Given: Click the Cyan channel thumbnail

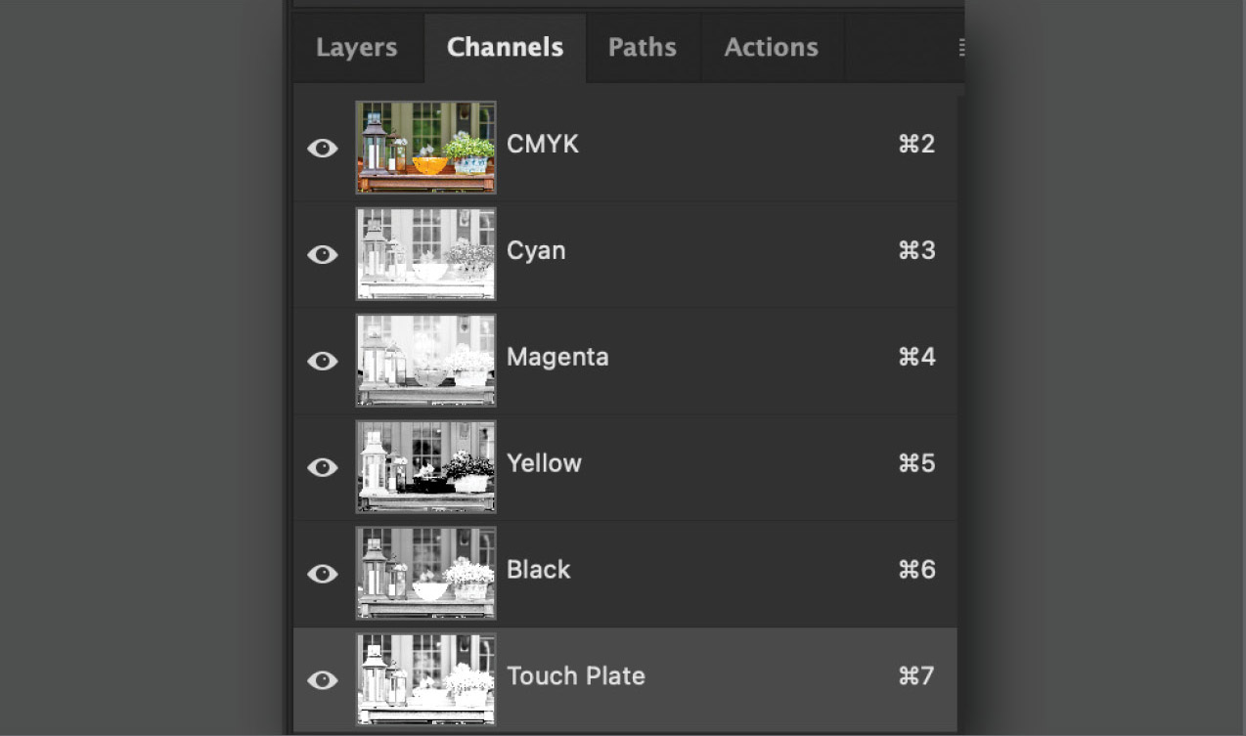Looking at the screenshot, I should pos(425,254).
